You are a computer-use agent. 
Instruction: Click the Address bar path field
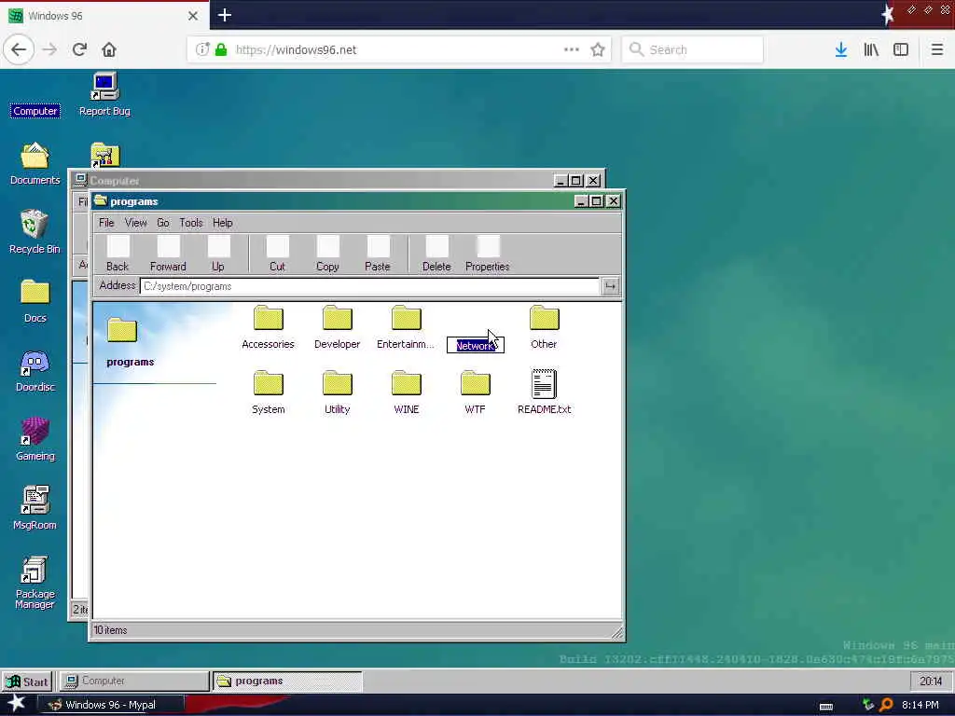(369, 286)
